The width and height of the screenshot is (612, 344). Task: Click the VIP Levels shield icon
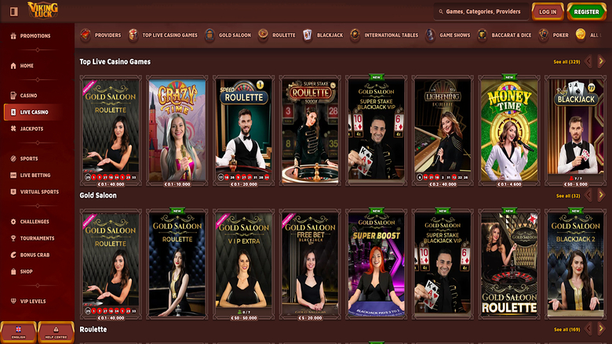pyautogui.click(x=13, y=301)
